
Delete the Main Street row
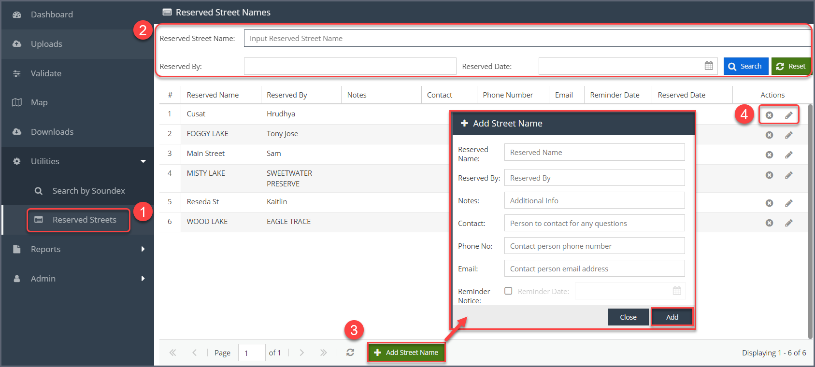[769, 155]
